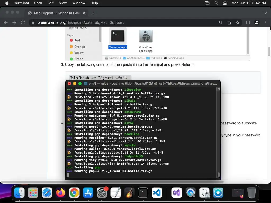Viewport: 271px width, 203px height.
Task: Open the View menu
Action: pos(63,3)
